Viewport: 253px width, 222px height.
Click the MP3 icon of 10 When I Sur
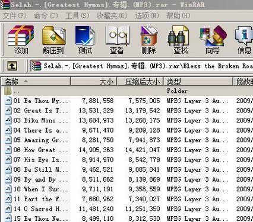(x=8, y=189)
